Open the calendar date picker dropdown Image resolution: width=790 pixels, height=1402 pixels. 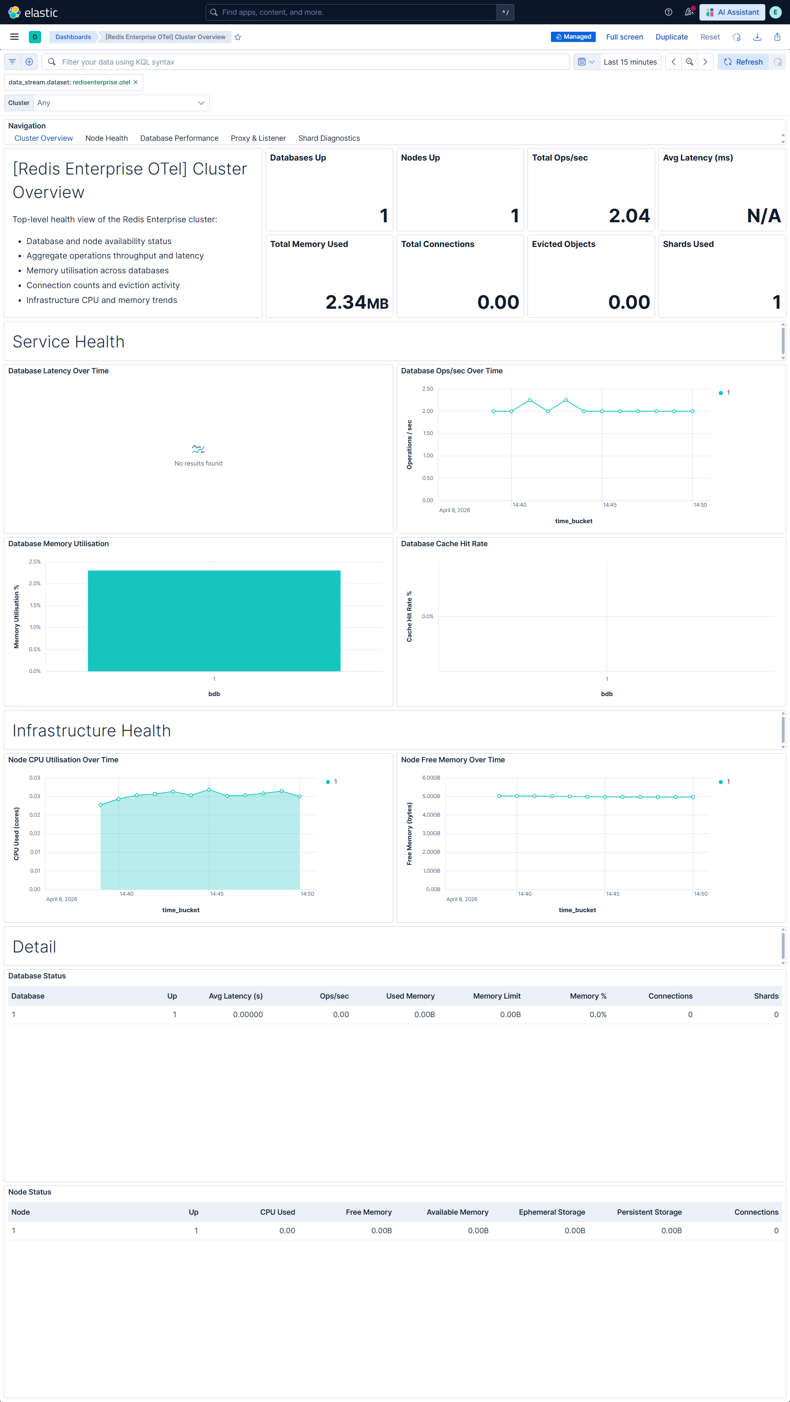click(x=586, y=61)
